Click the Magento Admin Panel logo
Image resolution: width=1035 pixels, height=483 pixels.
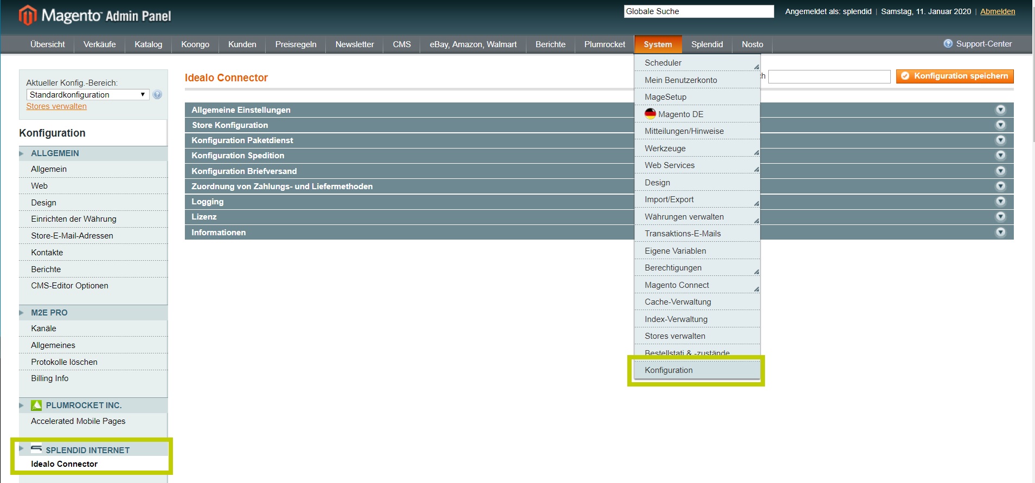95,16
